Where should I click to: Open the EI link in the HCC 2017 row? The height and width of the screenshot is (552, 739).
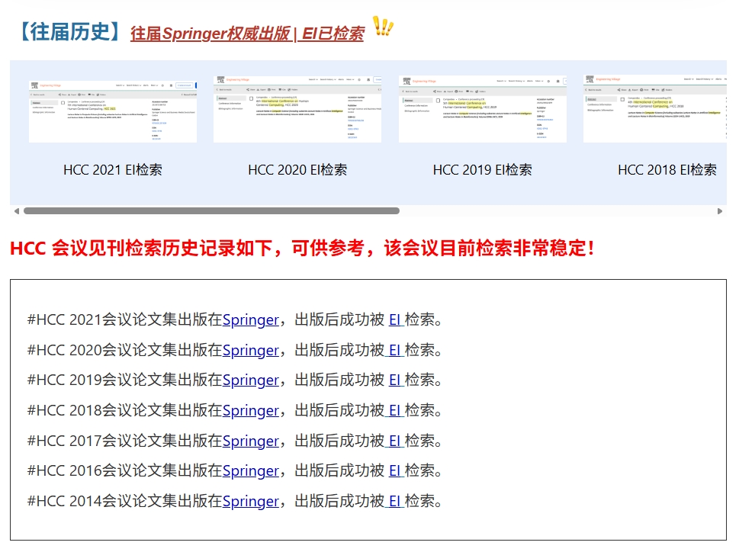point(396,441)
